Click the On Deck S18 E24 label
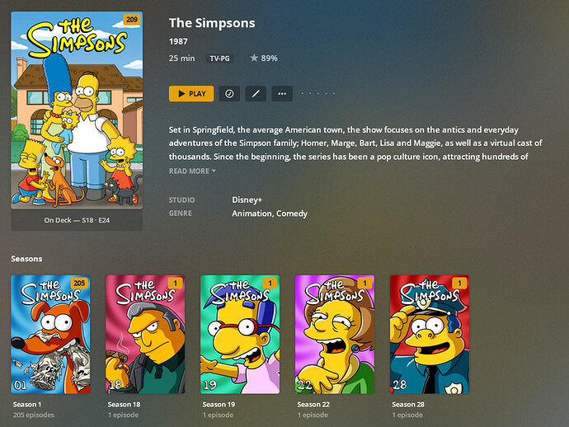The height and width of the screenshot is (427, 569). click(x=77, y=220)
